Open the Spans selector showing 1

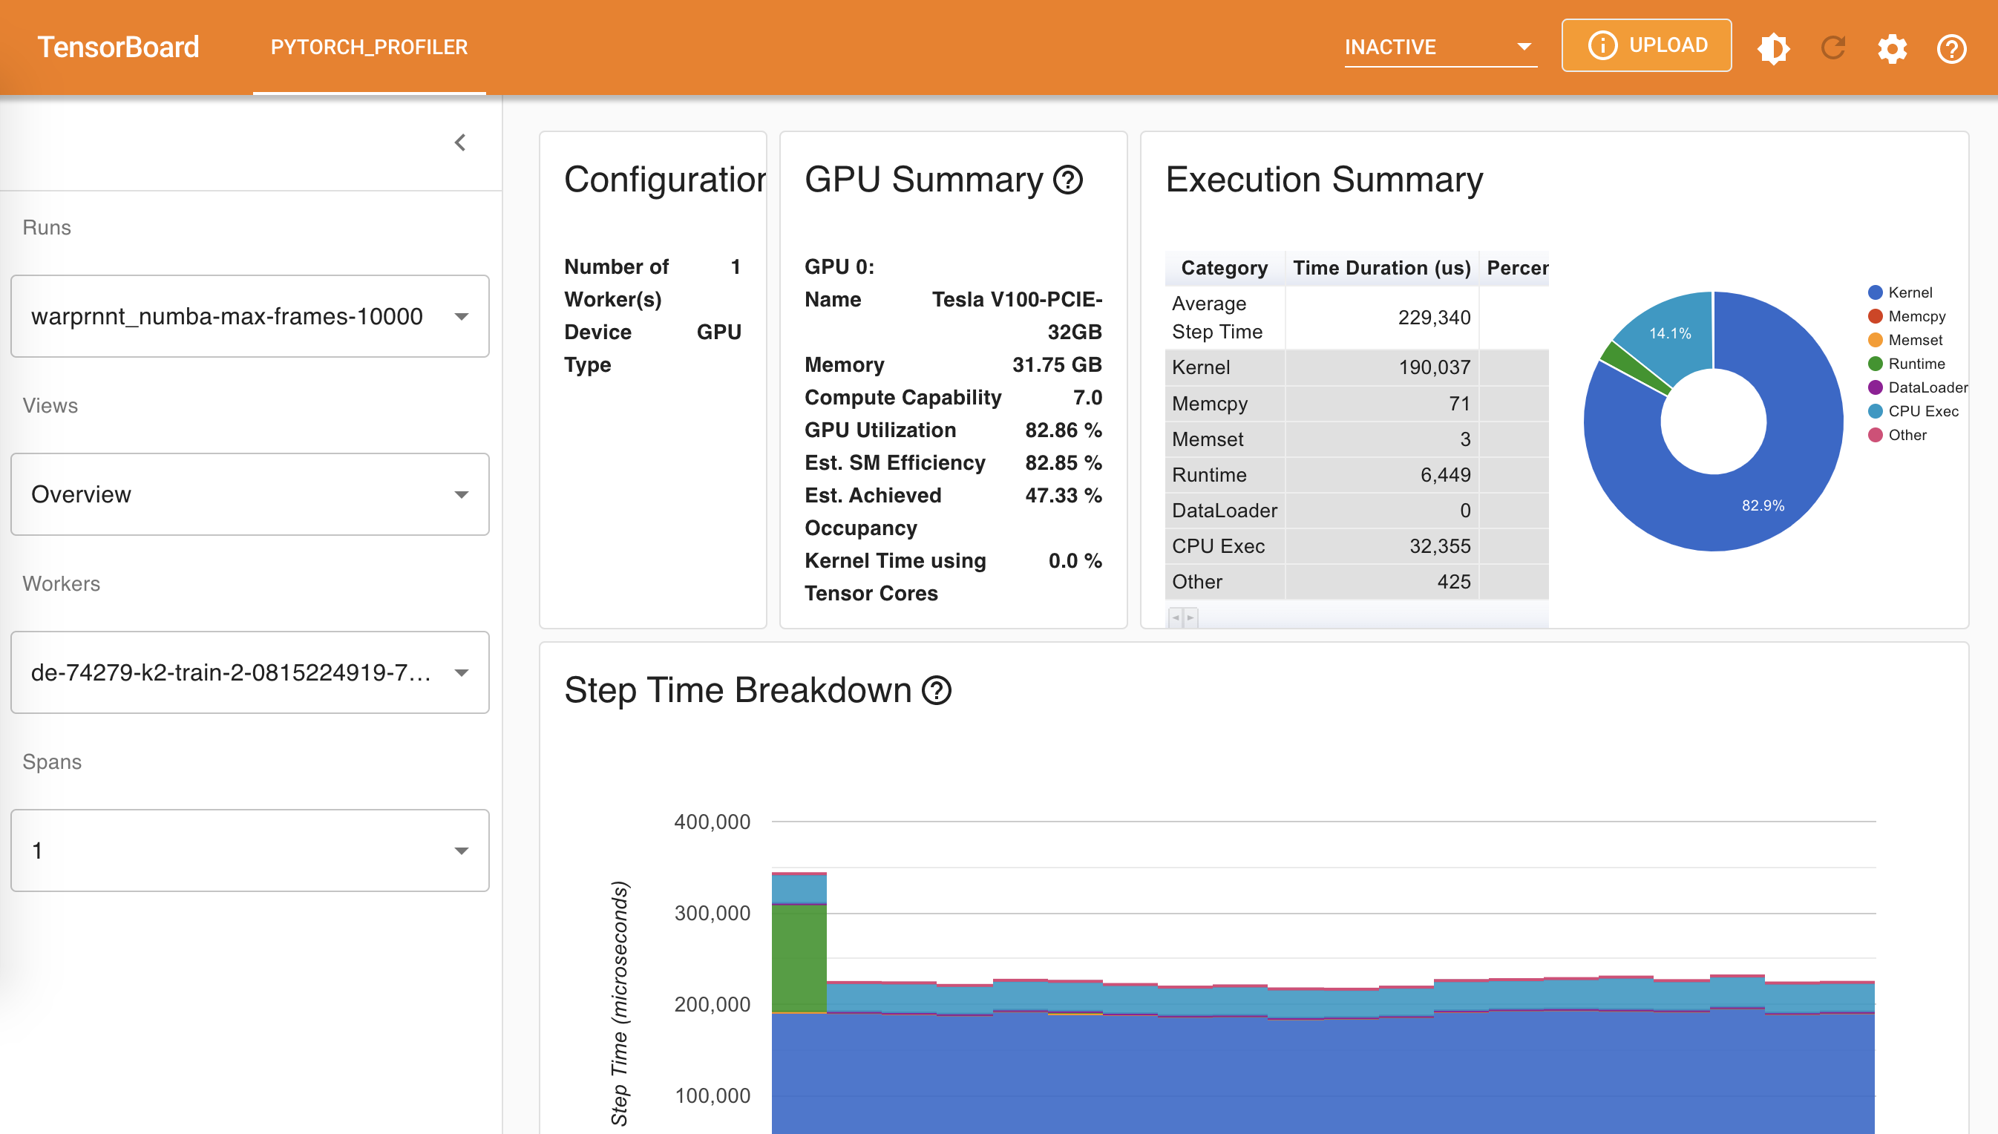(x=250, y=850)
